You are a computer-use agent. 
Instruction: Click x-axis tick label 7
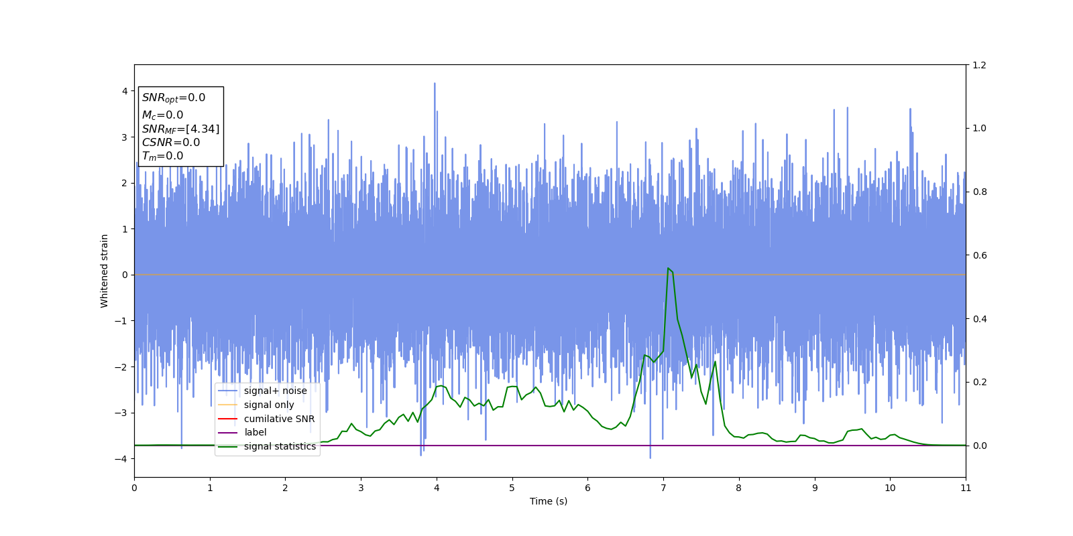[663, 488]
